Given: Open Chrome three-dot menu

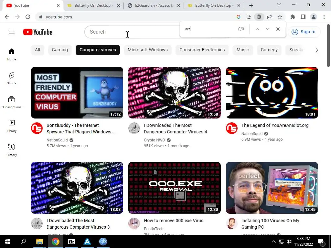Looking at the screenshot, I should coord(324,17).
